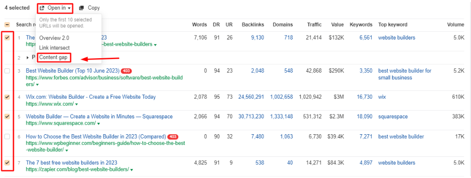Uncheck the Wix.com result row
The width and height of the screenshot is (471, 178).
(x=7, y=97)
